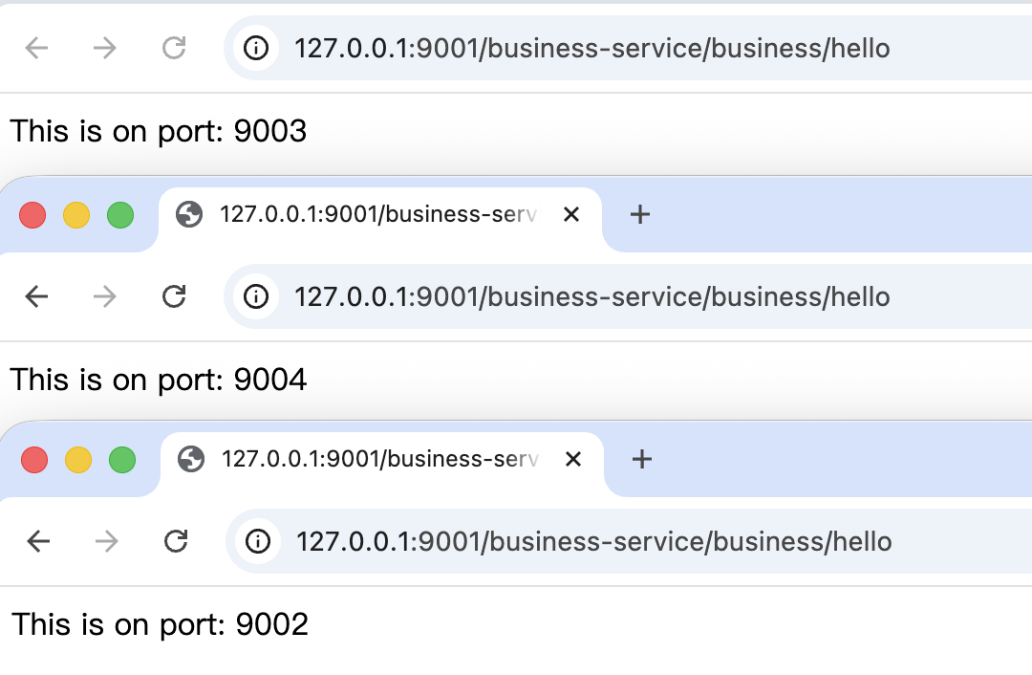Click the address bar URL above port 9002
This screenshot has height=675, width=1032.
(x=593, y=541)
